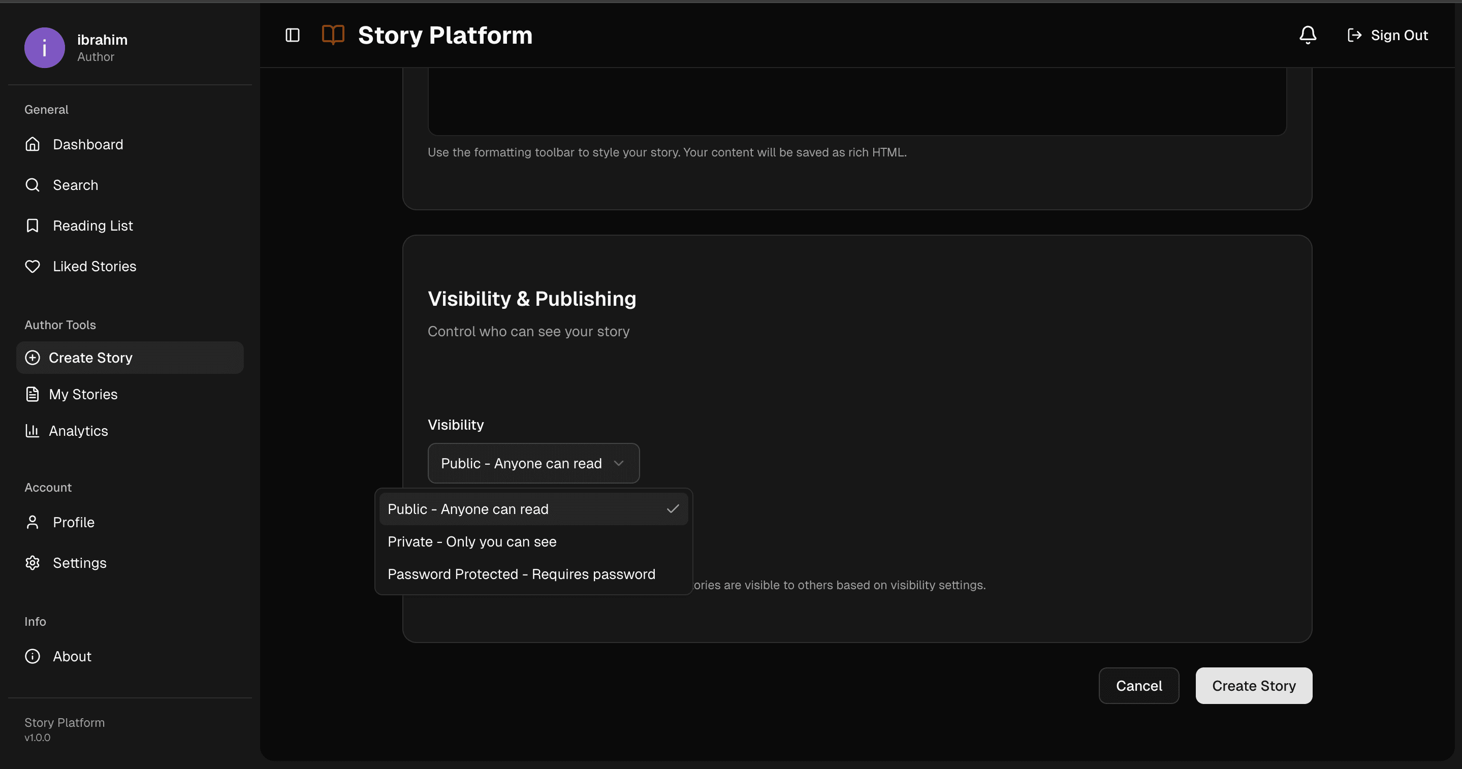The height and width of the screenshot is (769, 1462).
Task: Select the Dashboard home icon
Action: 33,144
